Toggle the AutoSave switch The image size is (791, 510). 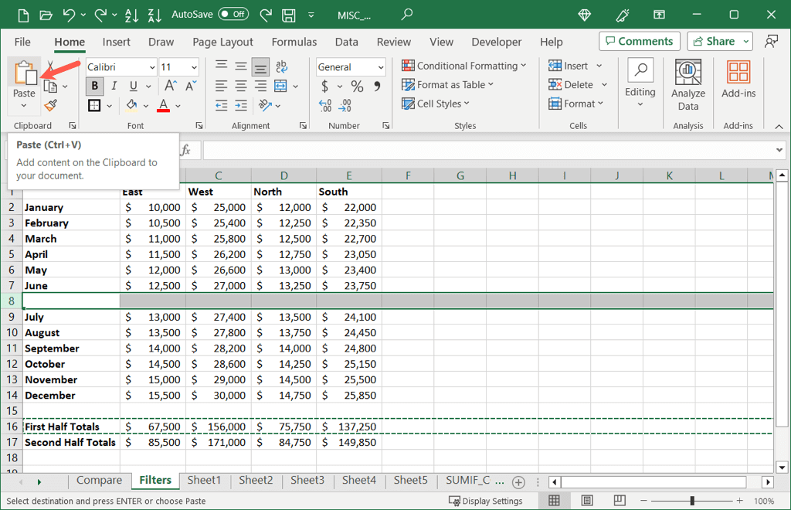point(233,14)
